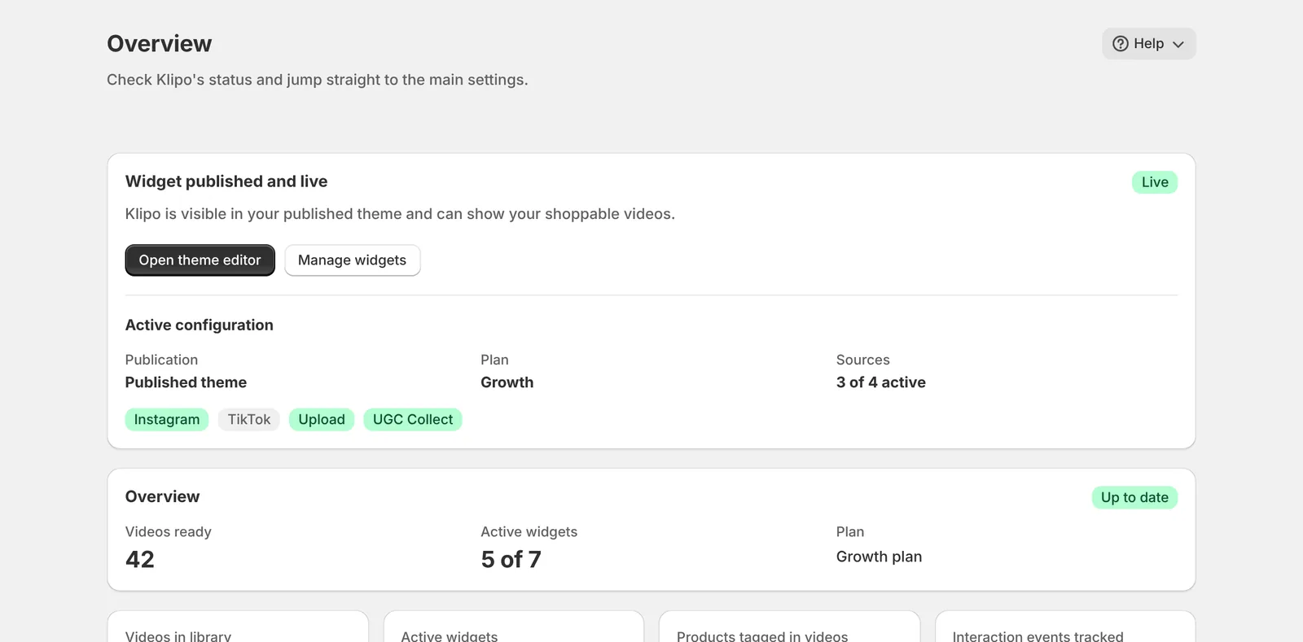This screenshot has width=1303, height=642.
Task: Select the Upload source tag
Action: coord(322,420)
